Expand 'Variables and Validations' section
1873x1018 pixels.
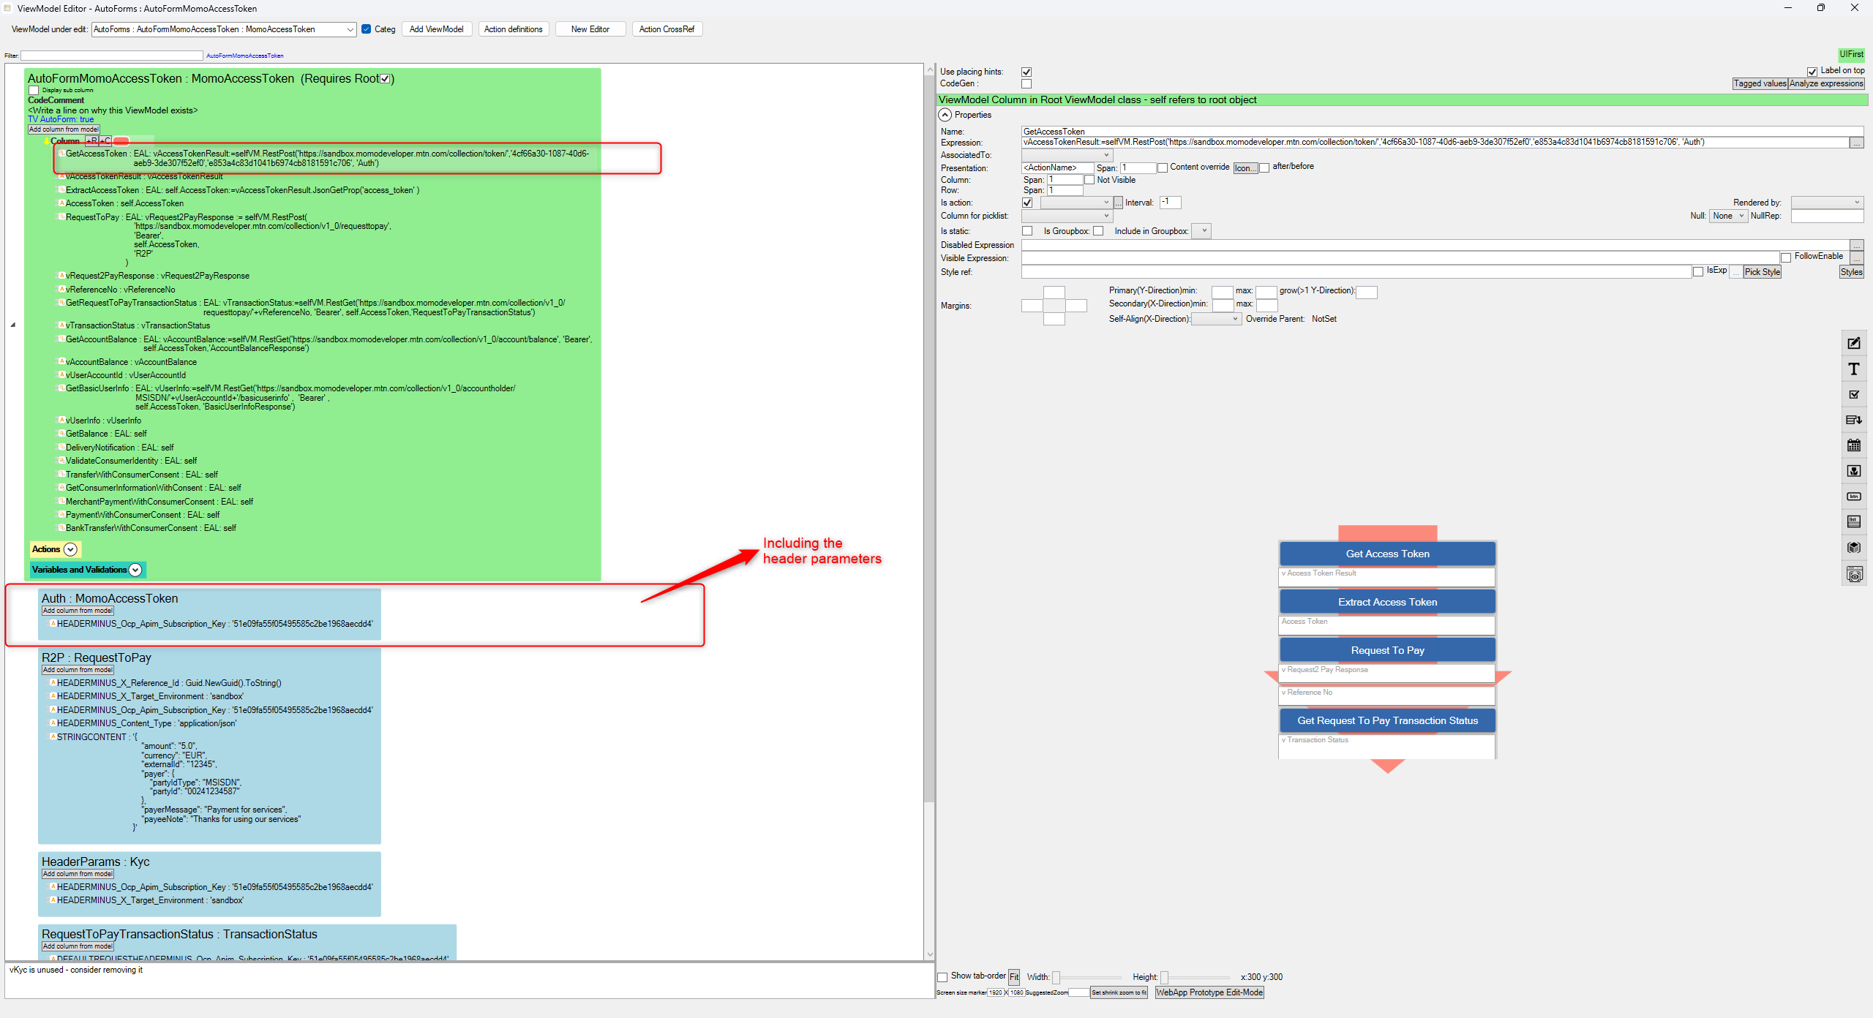(135, 570)
